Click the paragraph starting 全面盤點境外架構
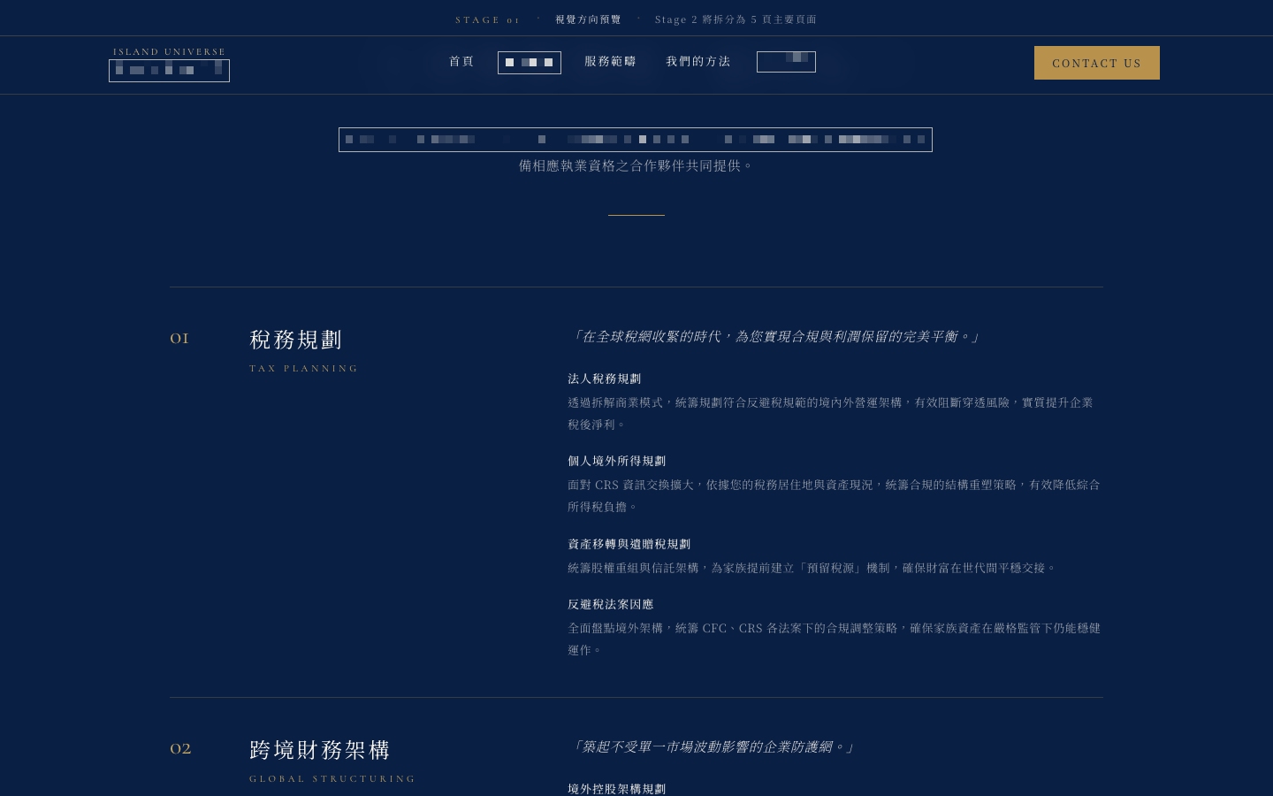The image size is (1273, 796). pyautogui.click(x=834, y=639)
